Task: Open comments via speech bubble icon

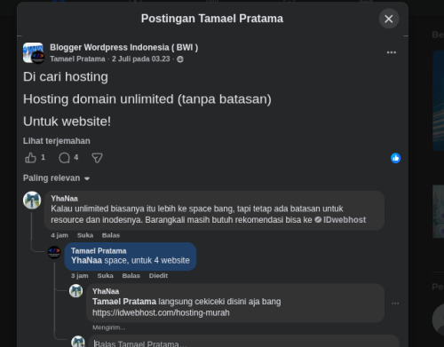Action: (64, 158)
